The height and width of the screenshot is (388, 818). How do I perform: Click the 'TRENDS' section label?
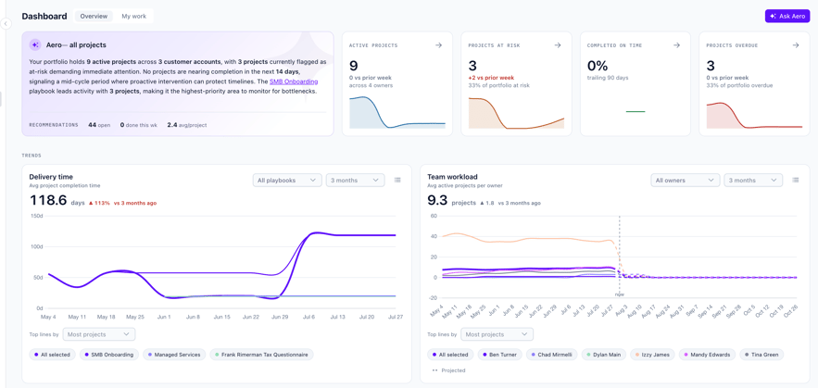point(31,156)
